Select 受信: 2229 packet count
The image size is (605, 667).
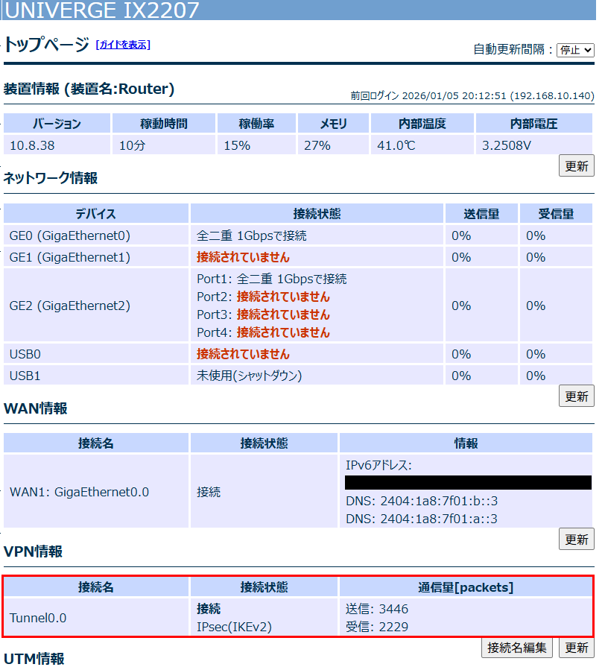[377, 627]
